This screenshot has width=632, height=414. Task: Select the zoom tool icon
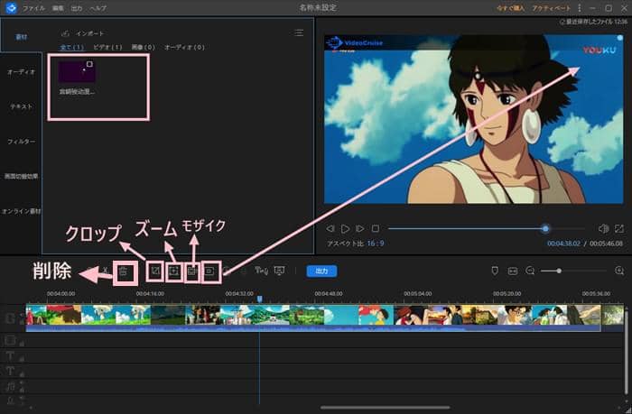point(174,271)
